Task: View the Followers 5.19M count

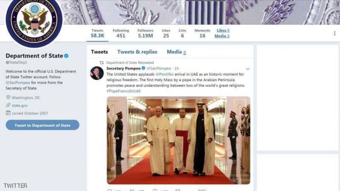Action: (145, 33)
